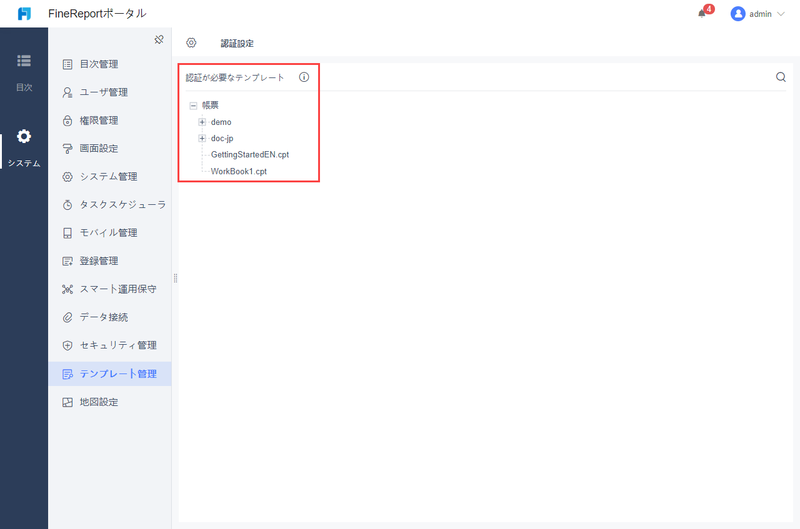800x529 pixels.
Task: Open the notification bell with badge 4
Action: coord(702,14)
